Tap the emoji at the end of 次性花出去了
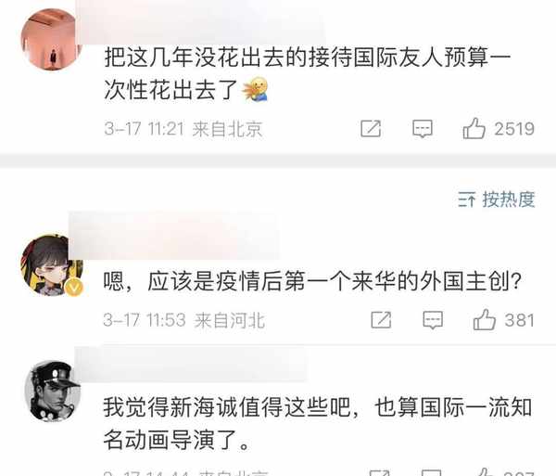This screenshot has height=476, width=556. [x=255, y=89]
